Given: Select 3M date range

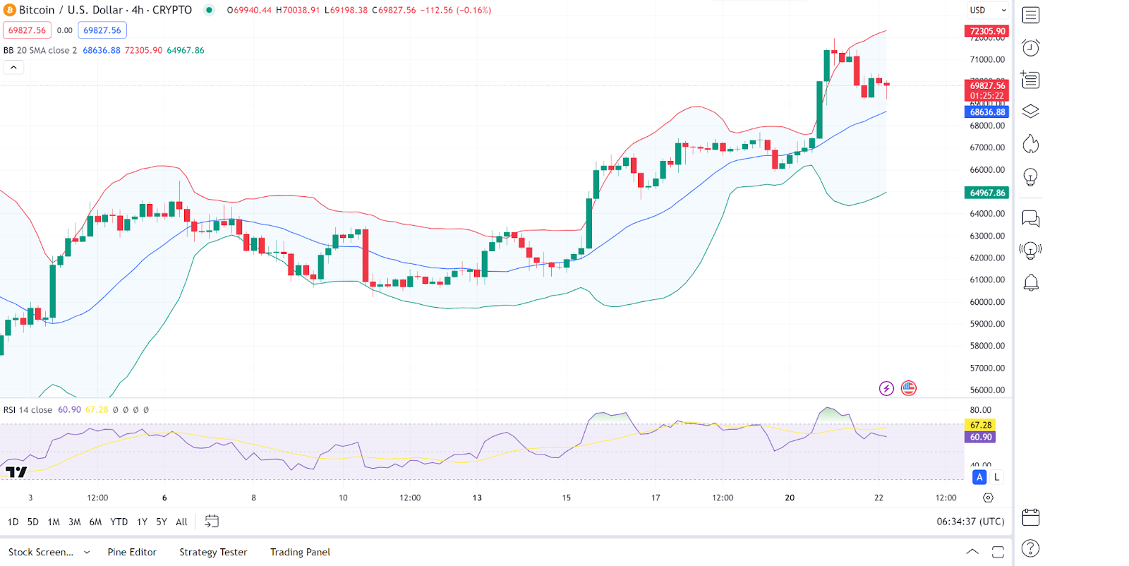Looking at the screenshot, I should pos(74,522).
